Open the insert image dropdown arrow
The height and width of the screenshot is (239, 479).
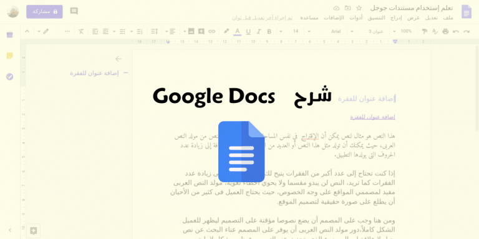[x=185, y=31]
